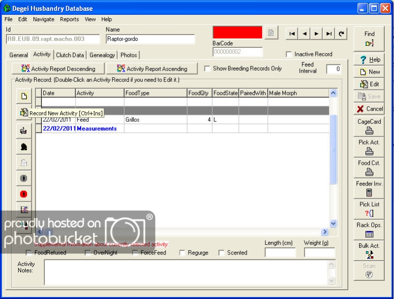Toggle the Regurge checkbox
This screenshot has width=394, height=299.
[x=182, y=253]
